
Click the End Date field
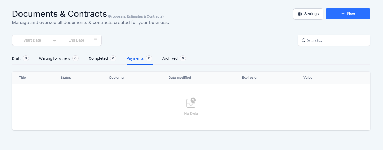click(x=76, y=40)
